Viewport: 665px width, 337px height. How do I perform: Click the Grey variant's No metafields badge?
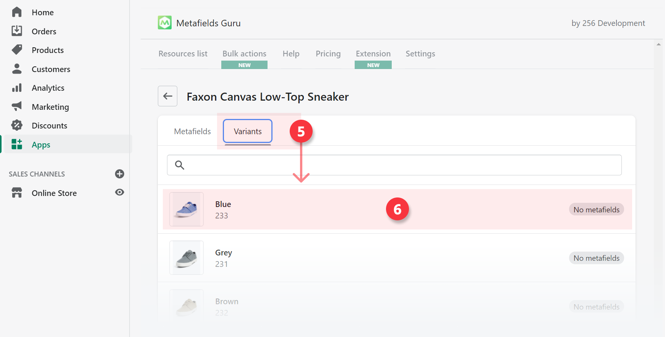[596, 258]
